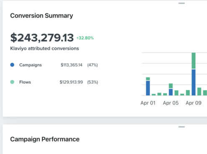
Task: Click the blue campaign bar for Apr 05
Action: click(x=171, y=92)
